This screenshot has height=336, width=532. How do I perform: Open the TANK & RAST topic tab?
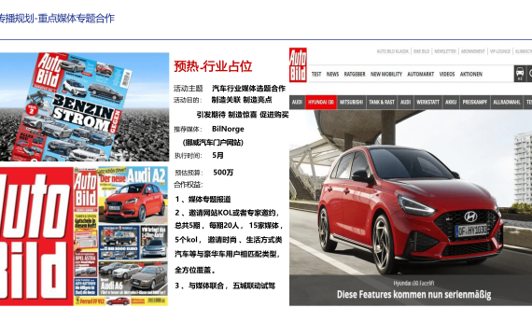pos(382,102)
